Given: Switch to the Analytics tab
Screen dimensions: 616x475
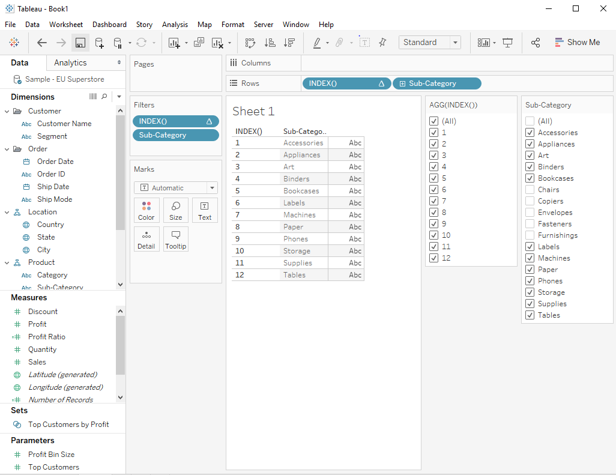Looking at the screenshot, I should (70, 63).
